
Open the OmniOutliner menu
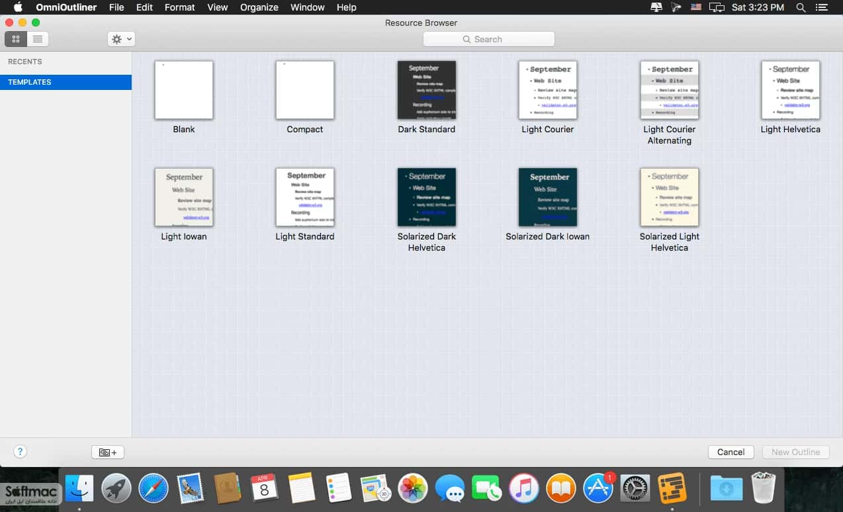tap(67, 7)
